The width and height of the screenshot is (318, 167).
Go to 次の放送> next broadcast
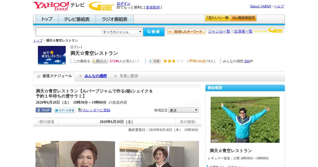click(188, 122)
